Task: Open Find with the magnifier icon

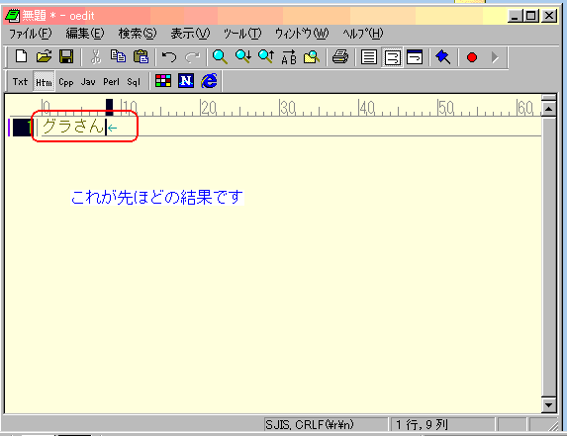Action: pos(221,57)
